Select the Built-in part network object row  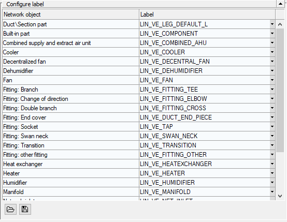(70, 34)
